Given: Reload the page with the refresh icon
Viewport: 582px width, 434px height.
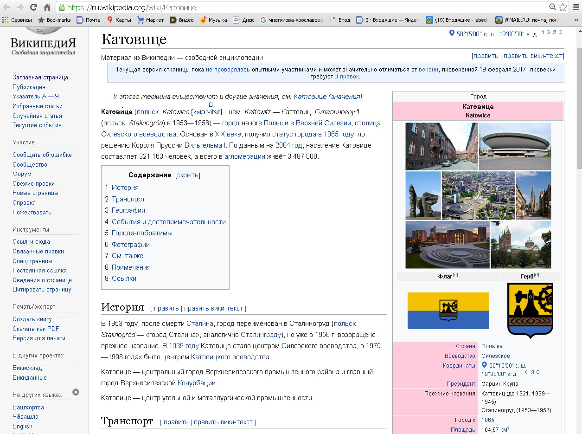Looking at the screenshot, I should [x=33, y=7].
